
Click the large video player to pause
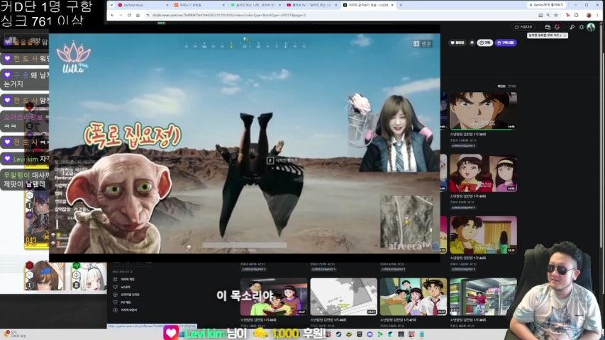pos(244,142)
